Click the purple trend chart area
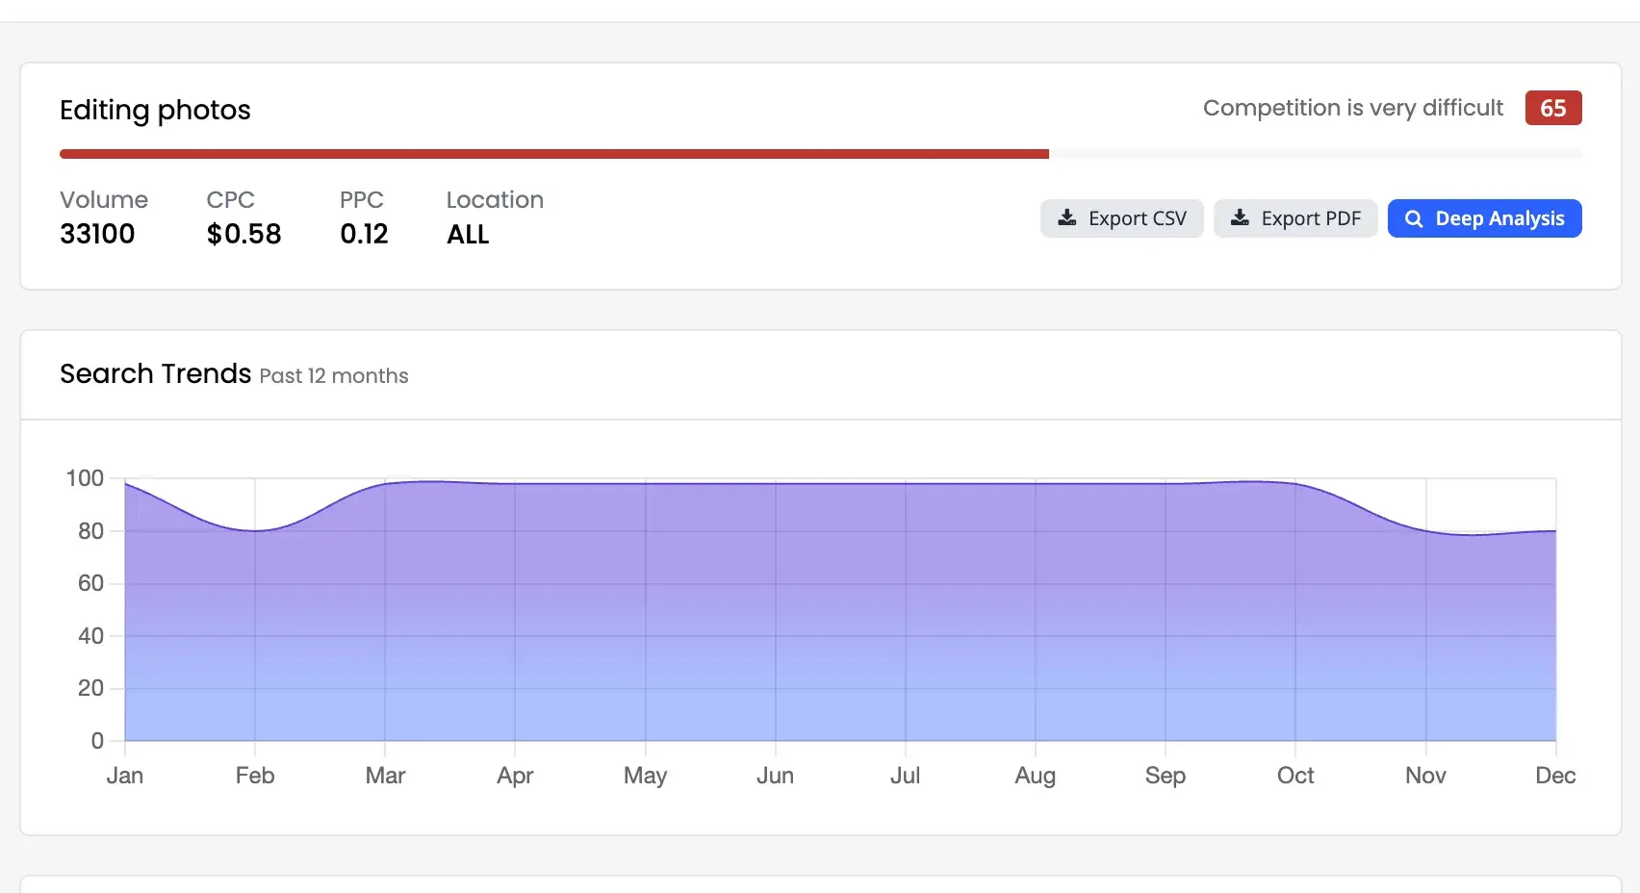 pyautogui.click(x=770, y=616)
